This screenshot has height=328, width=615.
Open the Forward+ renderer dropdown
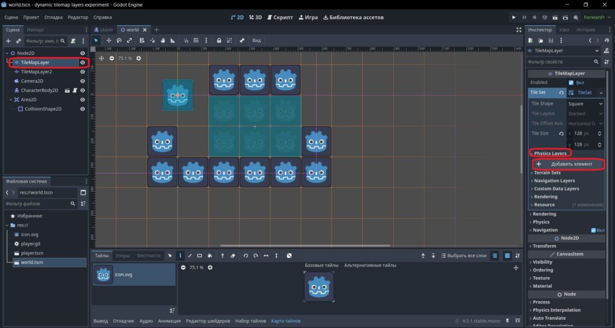tap(596, 17)
